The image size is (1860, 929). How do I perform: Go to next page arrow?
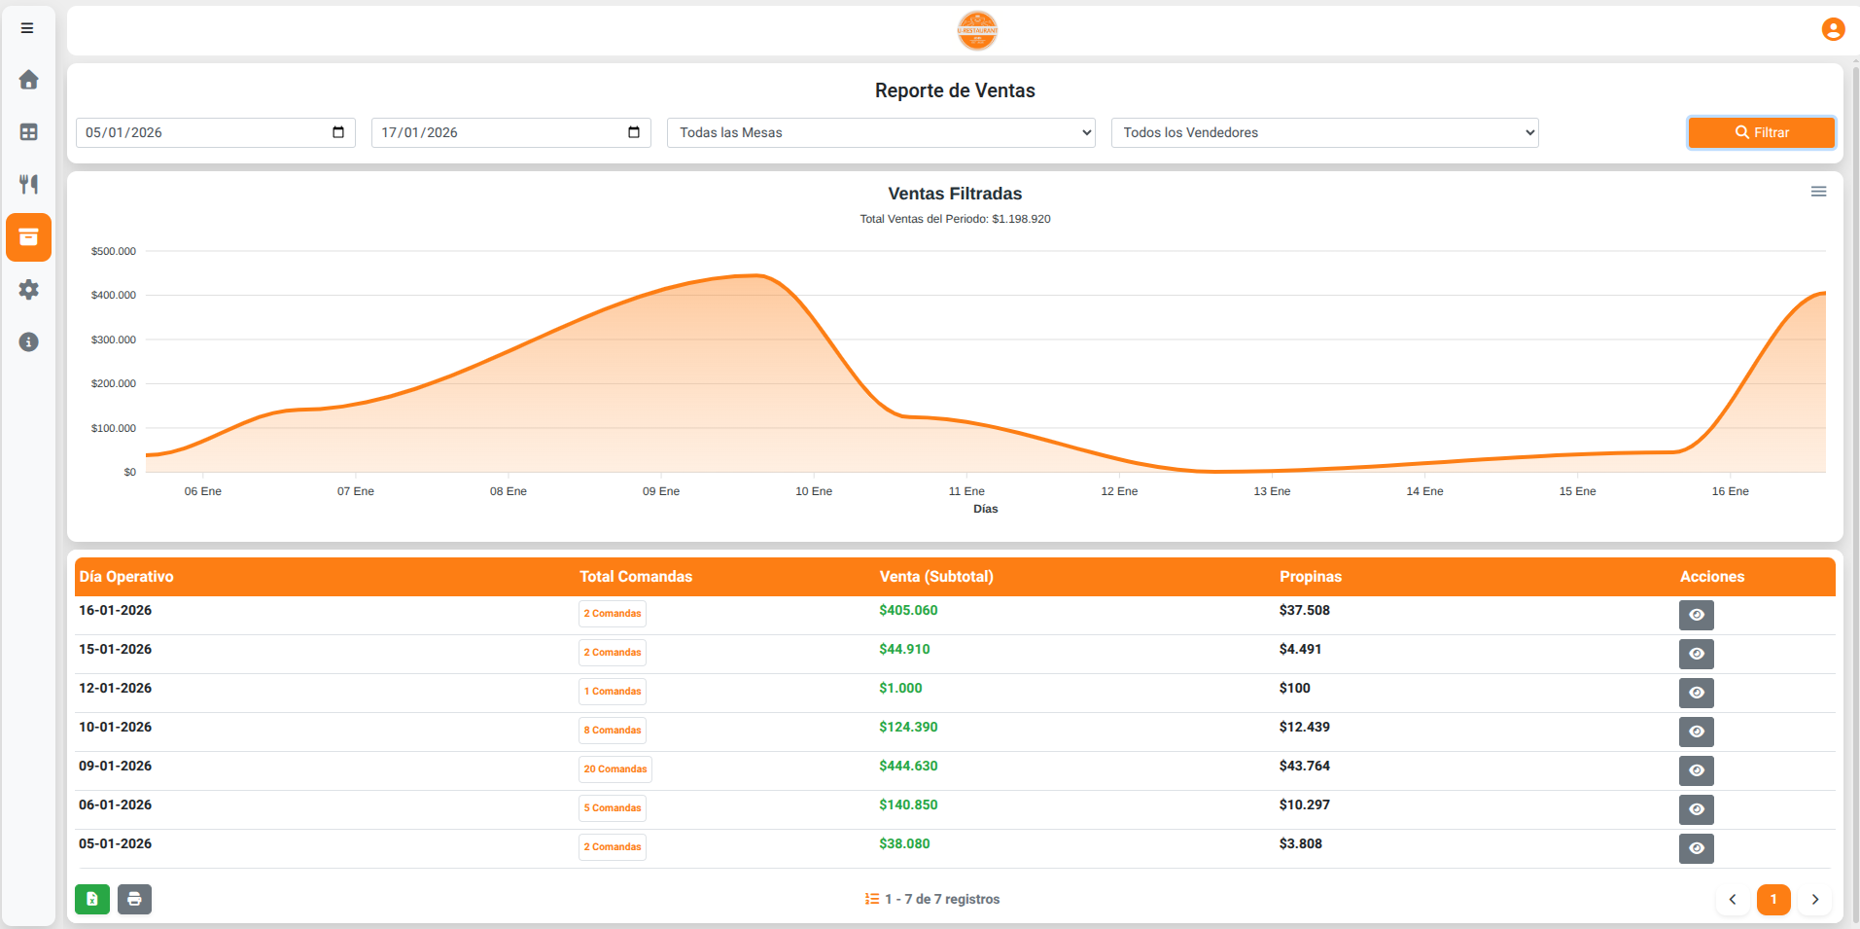[1814, 899]
